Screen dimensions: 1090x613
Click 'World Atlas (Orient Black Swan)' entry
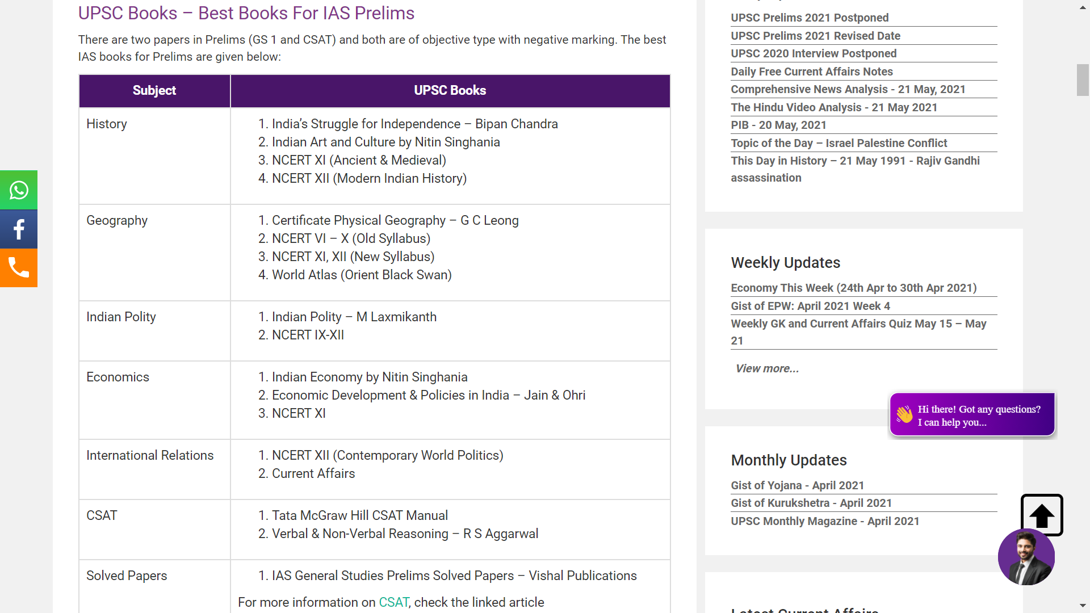point(362,275)
